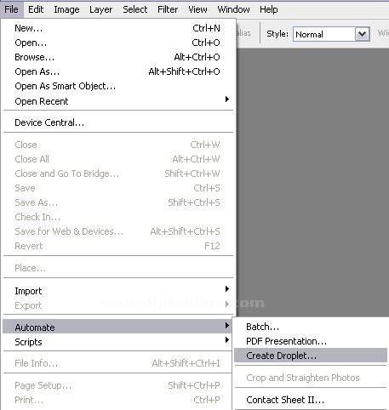Choose Create Droplet from Automate submenu
The image size is (389, 410).
pyautogui.click(x=311, y=356)
